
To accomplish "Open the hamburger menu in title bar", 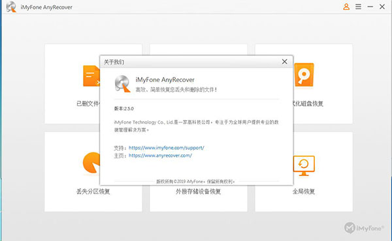I will pos(358,7).
